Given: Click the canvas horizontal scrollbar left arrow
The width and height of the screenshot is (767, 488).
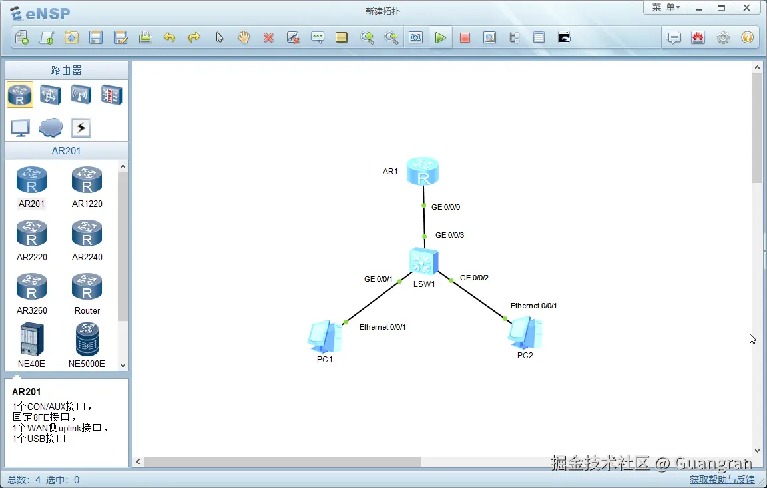Looking at the screenshot, I should pos(138,461).
